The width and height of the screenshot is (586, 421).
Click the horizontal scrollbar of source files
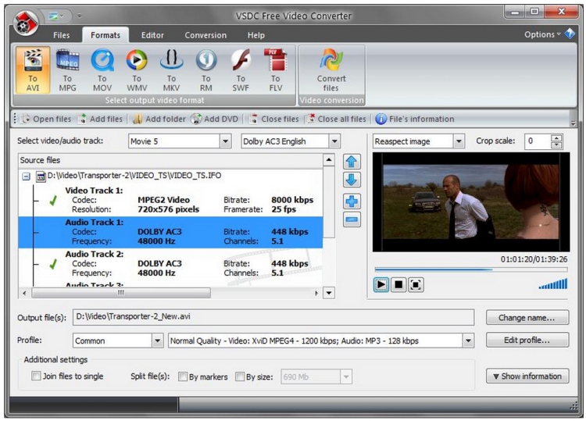click(121, 293)
